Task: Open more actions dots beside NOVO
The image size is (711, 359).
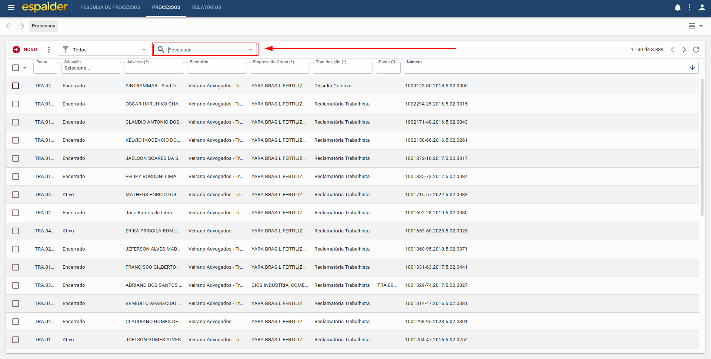Action: tap(49, 50)
